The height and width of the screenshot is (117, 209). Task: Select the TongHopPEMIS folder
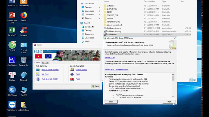click(x=147, y=22)
